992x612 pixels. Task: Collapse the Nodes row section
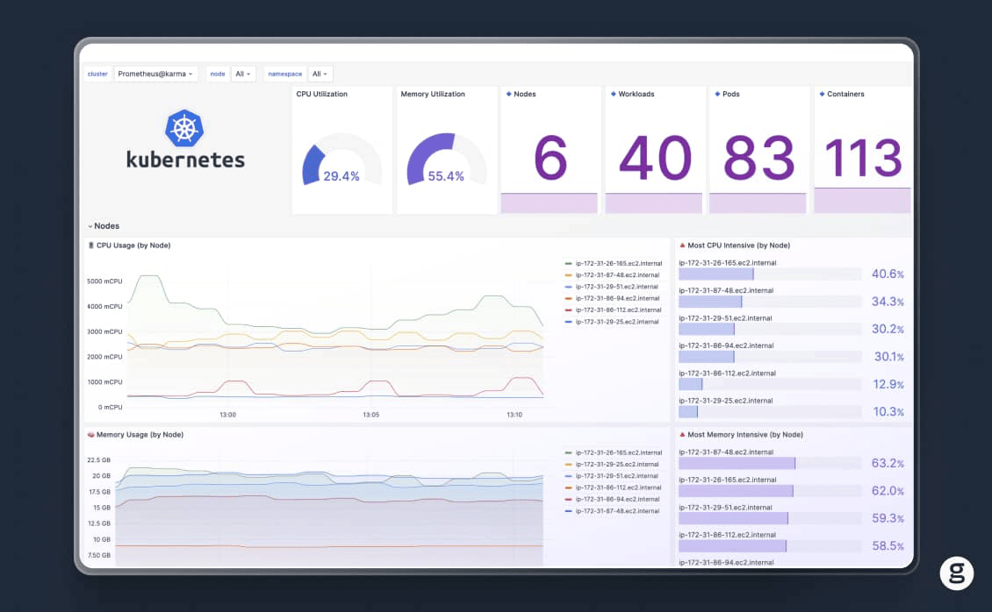pyautogui.click(x=104, y=226)
